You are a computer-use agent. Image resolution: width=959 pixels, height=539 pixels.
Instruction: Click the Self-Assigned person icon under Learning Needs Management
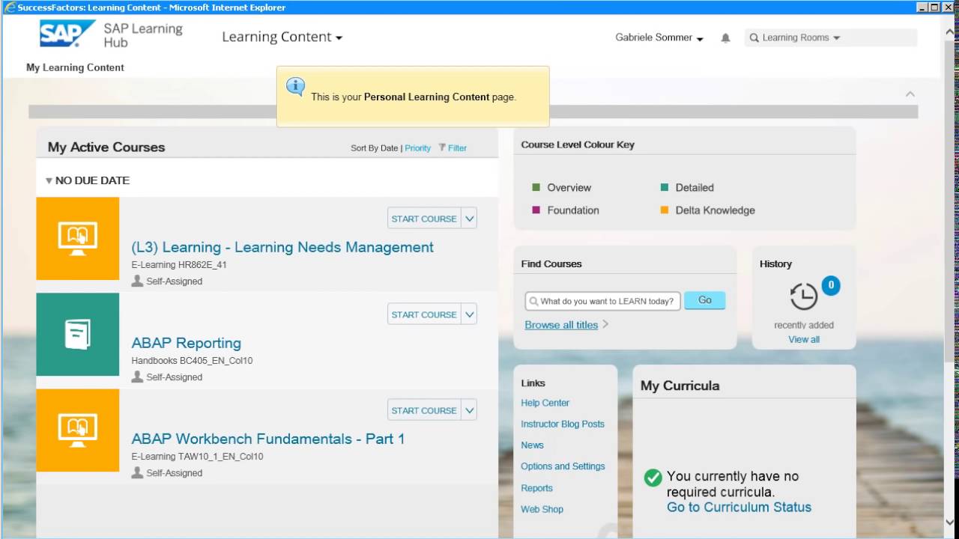137,281
